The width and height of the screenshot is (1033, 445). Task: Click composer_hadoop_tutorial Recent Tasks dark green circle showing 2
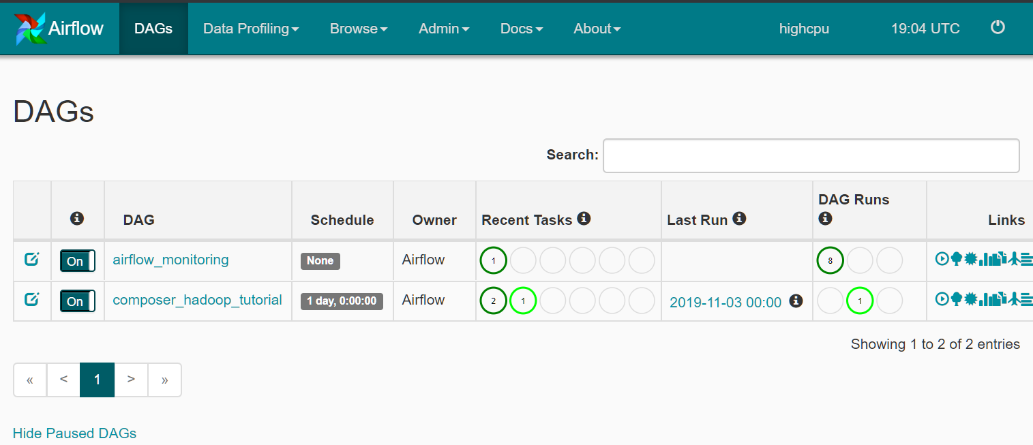click(493, 301)
